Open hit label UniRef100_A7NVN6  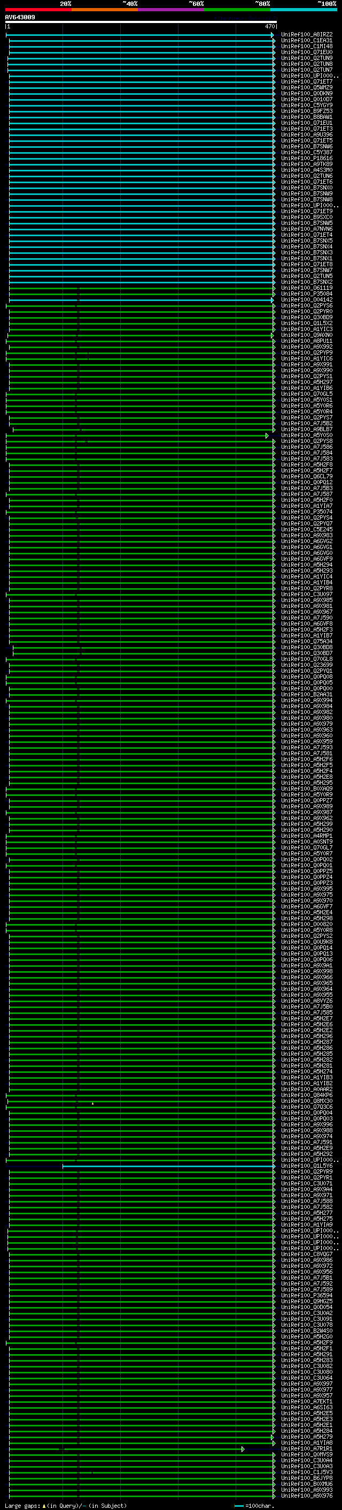pyautogui.click(x=307, y=229)
